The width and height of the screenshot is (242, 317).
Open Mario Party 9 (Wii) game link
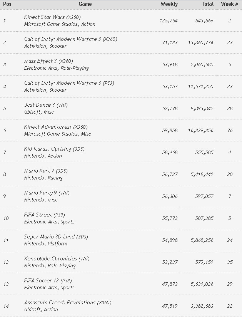[47, 193]
